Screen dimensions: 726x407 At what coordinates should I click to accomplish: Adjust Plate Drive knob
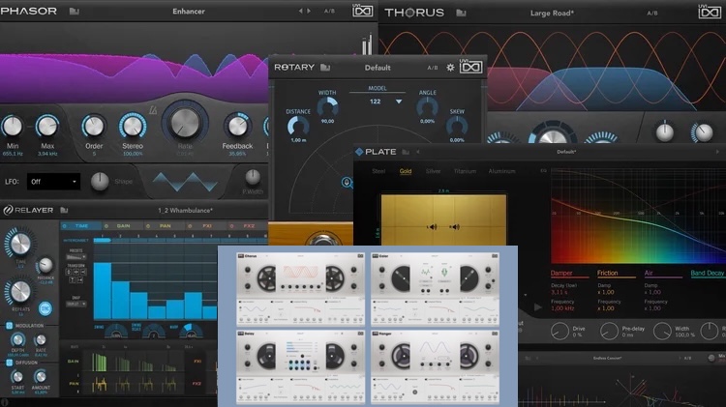click(560, 331)
